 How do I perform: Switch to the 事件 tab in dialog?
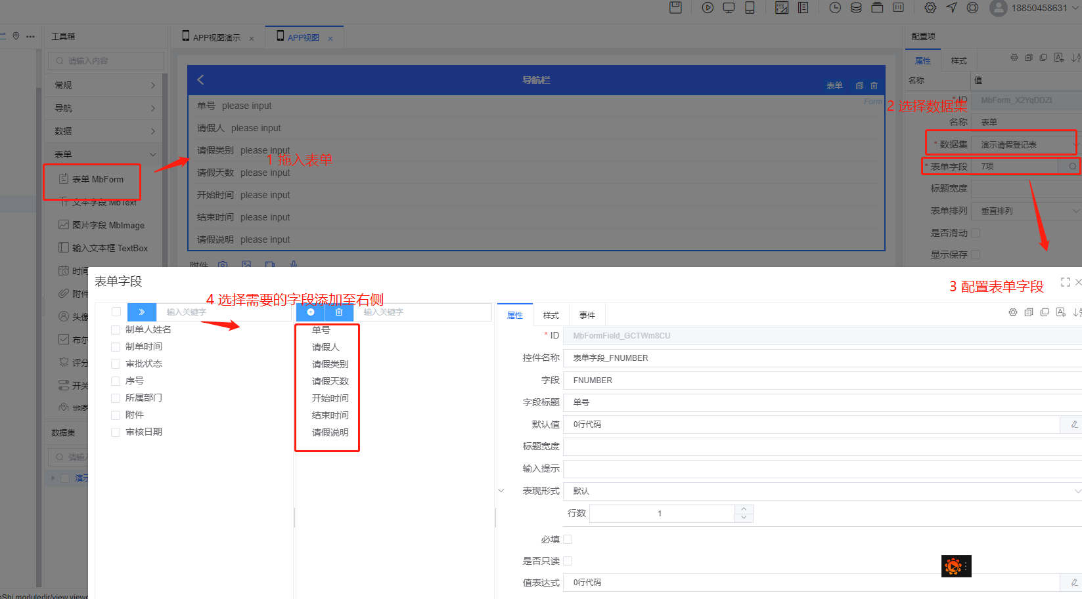[x=587, y=316]
